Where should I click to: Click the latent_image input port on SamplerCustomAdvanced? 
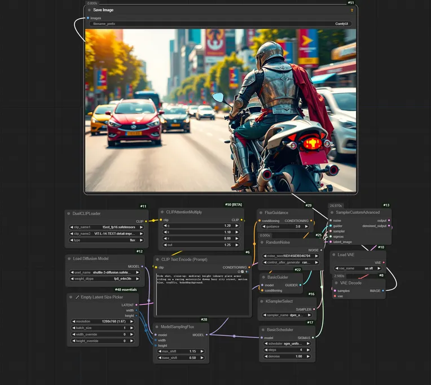click(331, 242)
